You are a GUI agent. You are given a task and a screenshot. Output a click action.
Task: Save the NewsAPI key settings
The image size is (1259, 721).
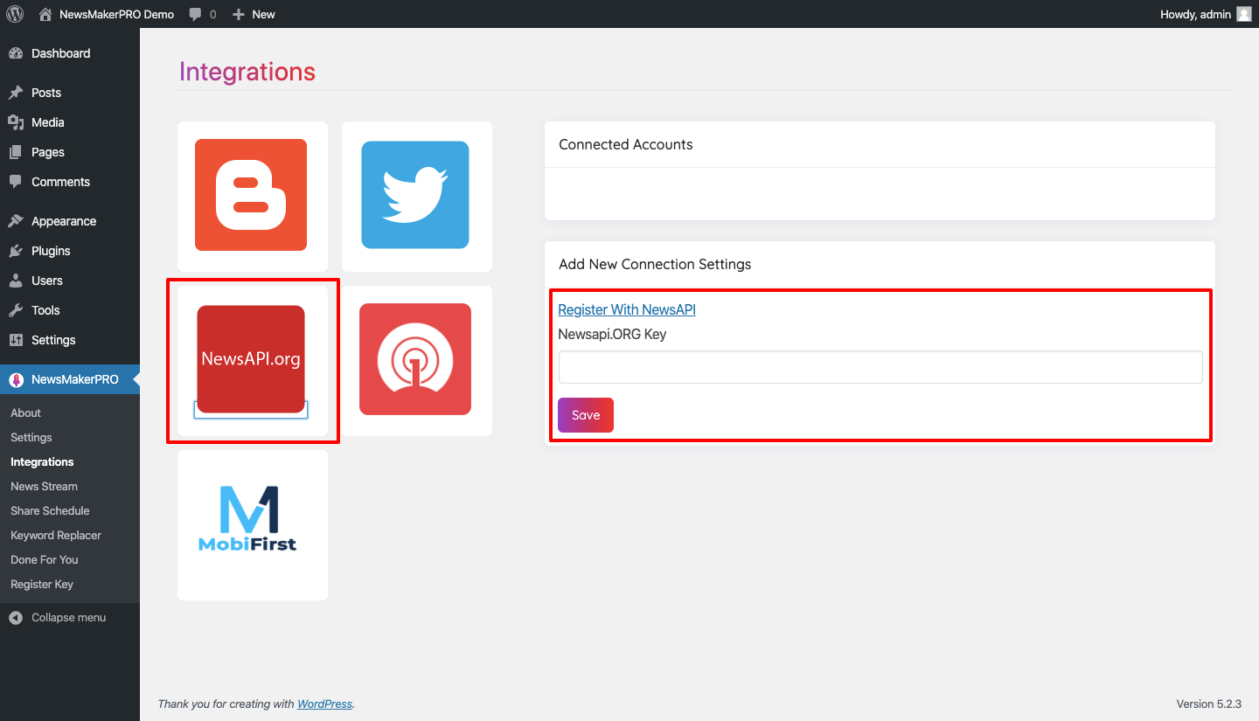pos(586,415)
